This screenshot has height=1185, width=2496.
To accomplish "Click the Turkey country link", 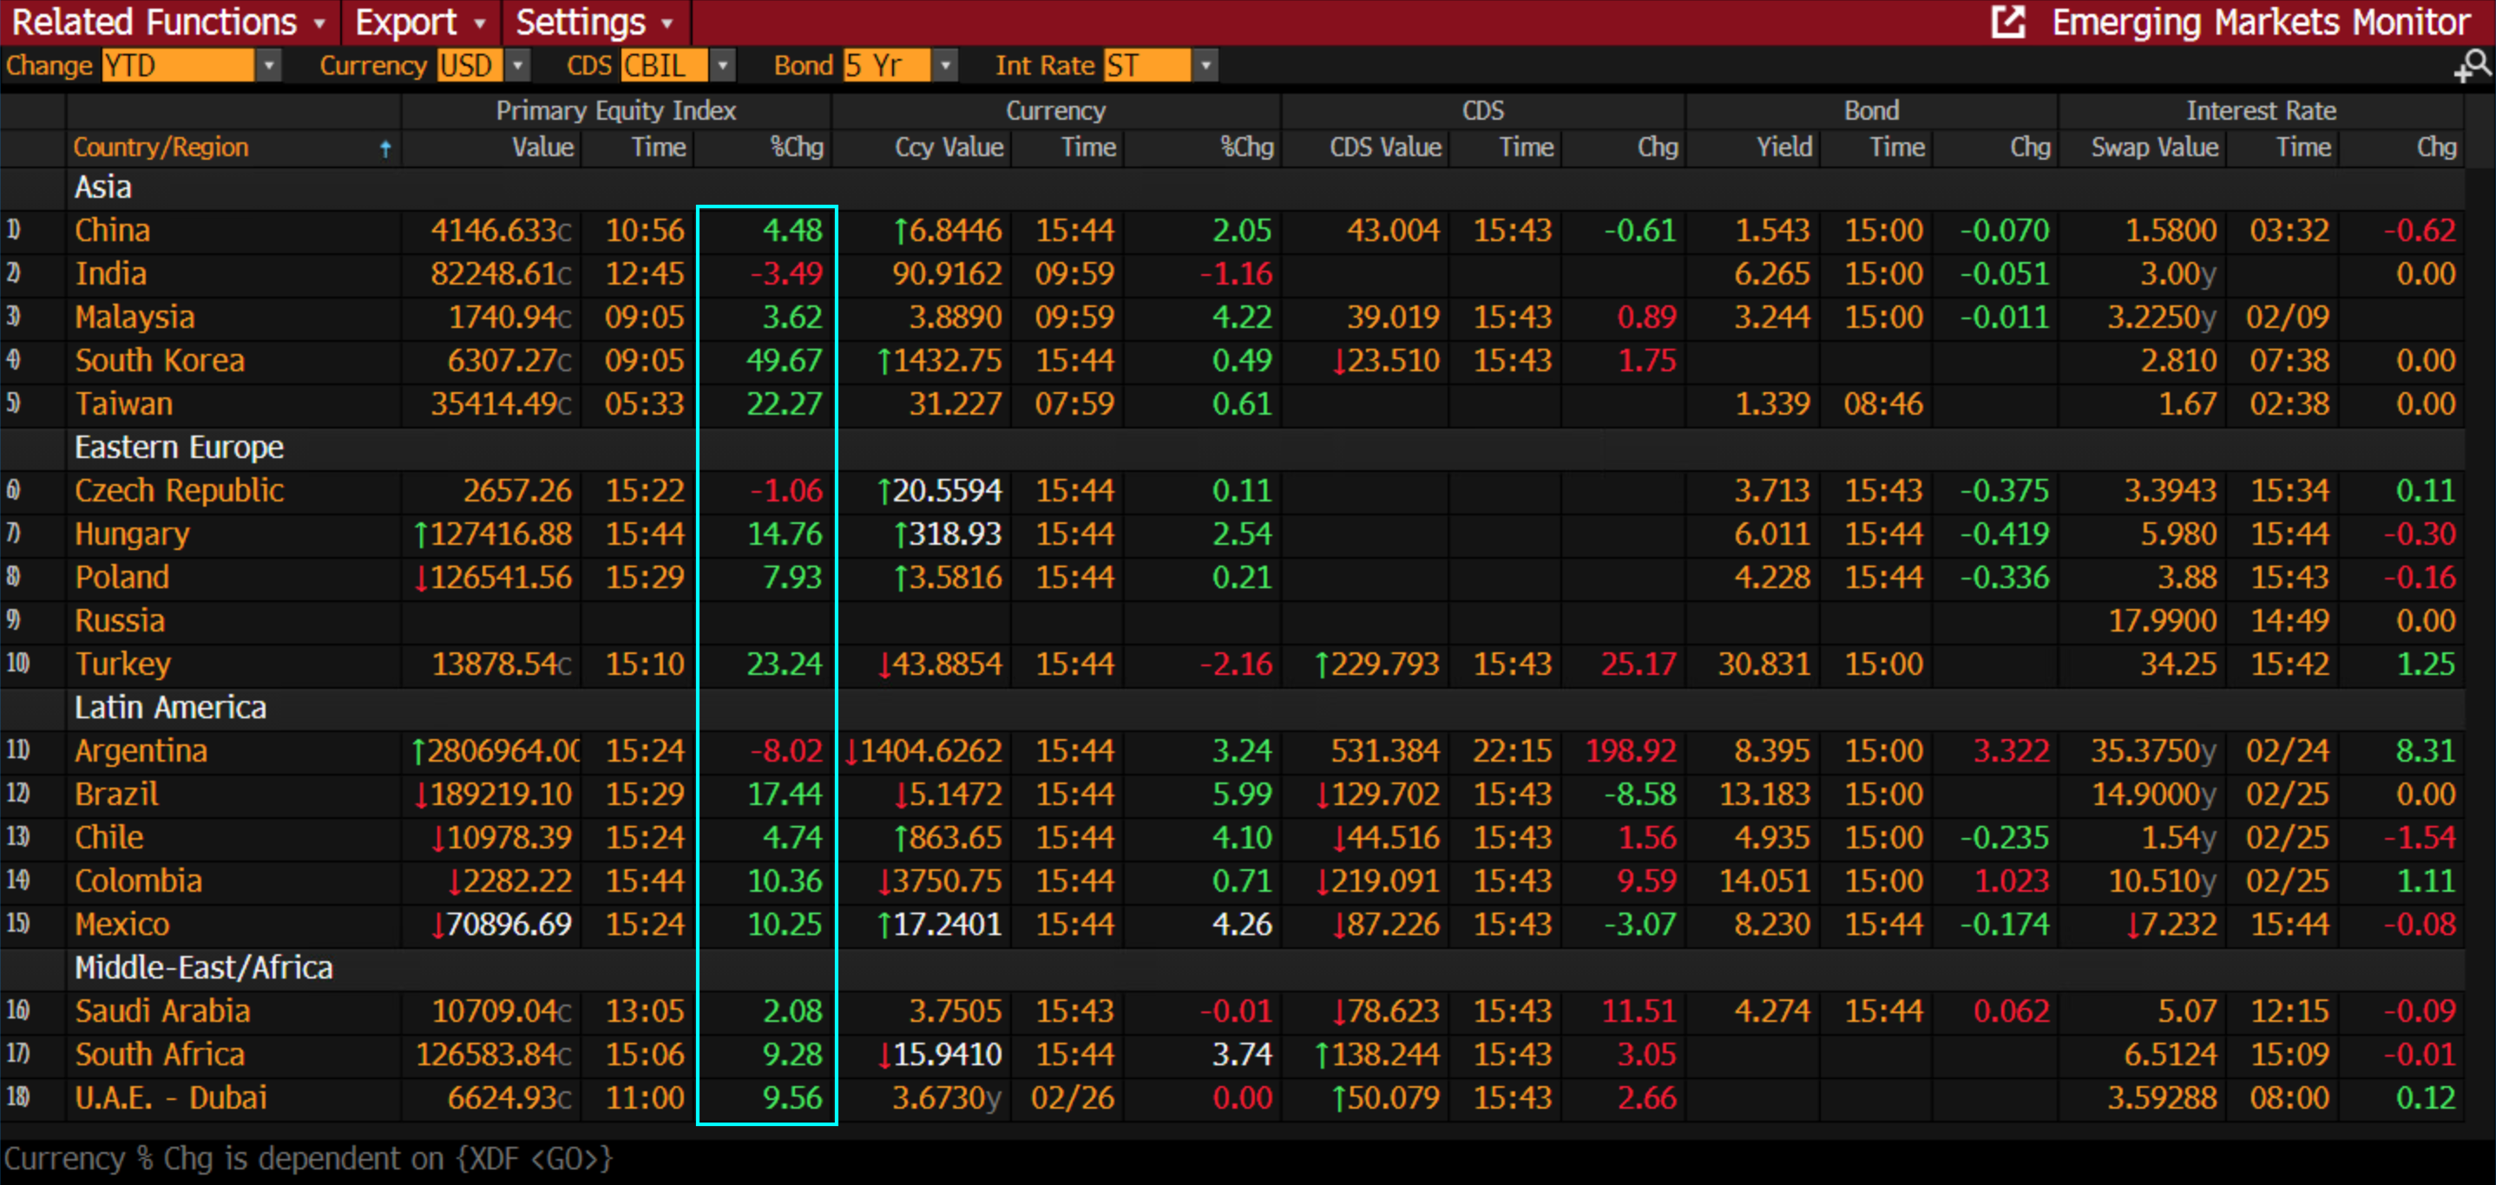I will coord(122,665).
